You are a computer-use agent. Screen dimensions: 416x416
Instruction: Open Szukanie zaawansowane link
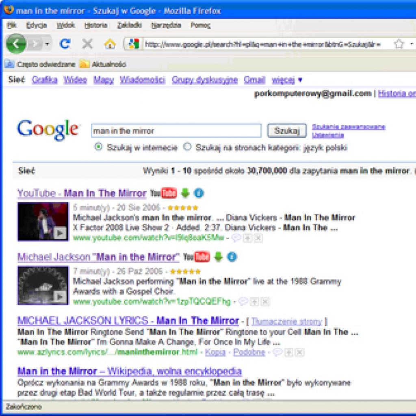[x=349, y=127]
